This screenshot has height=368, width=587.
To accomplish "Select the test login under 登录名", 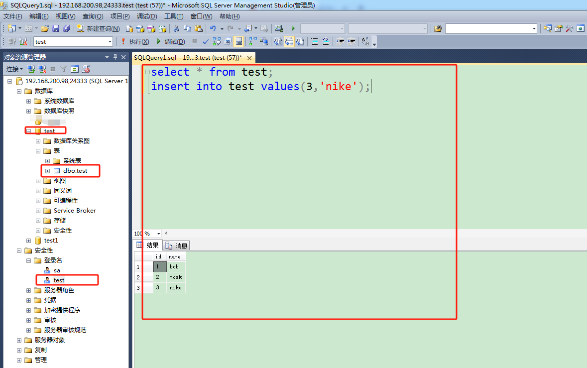I will [59, 280].
